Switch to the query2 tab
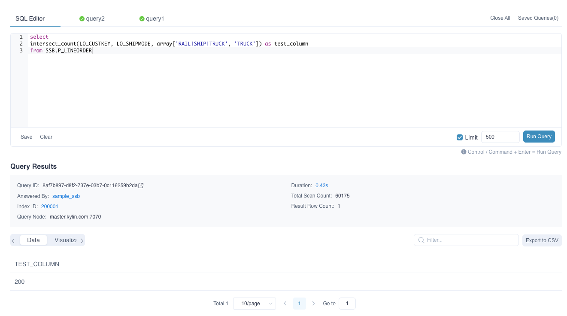Viewport: 567px width, 316px height. tap(95, 19)
